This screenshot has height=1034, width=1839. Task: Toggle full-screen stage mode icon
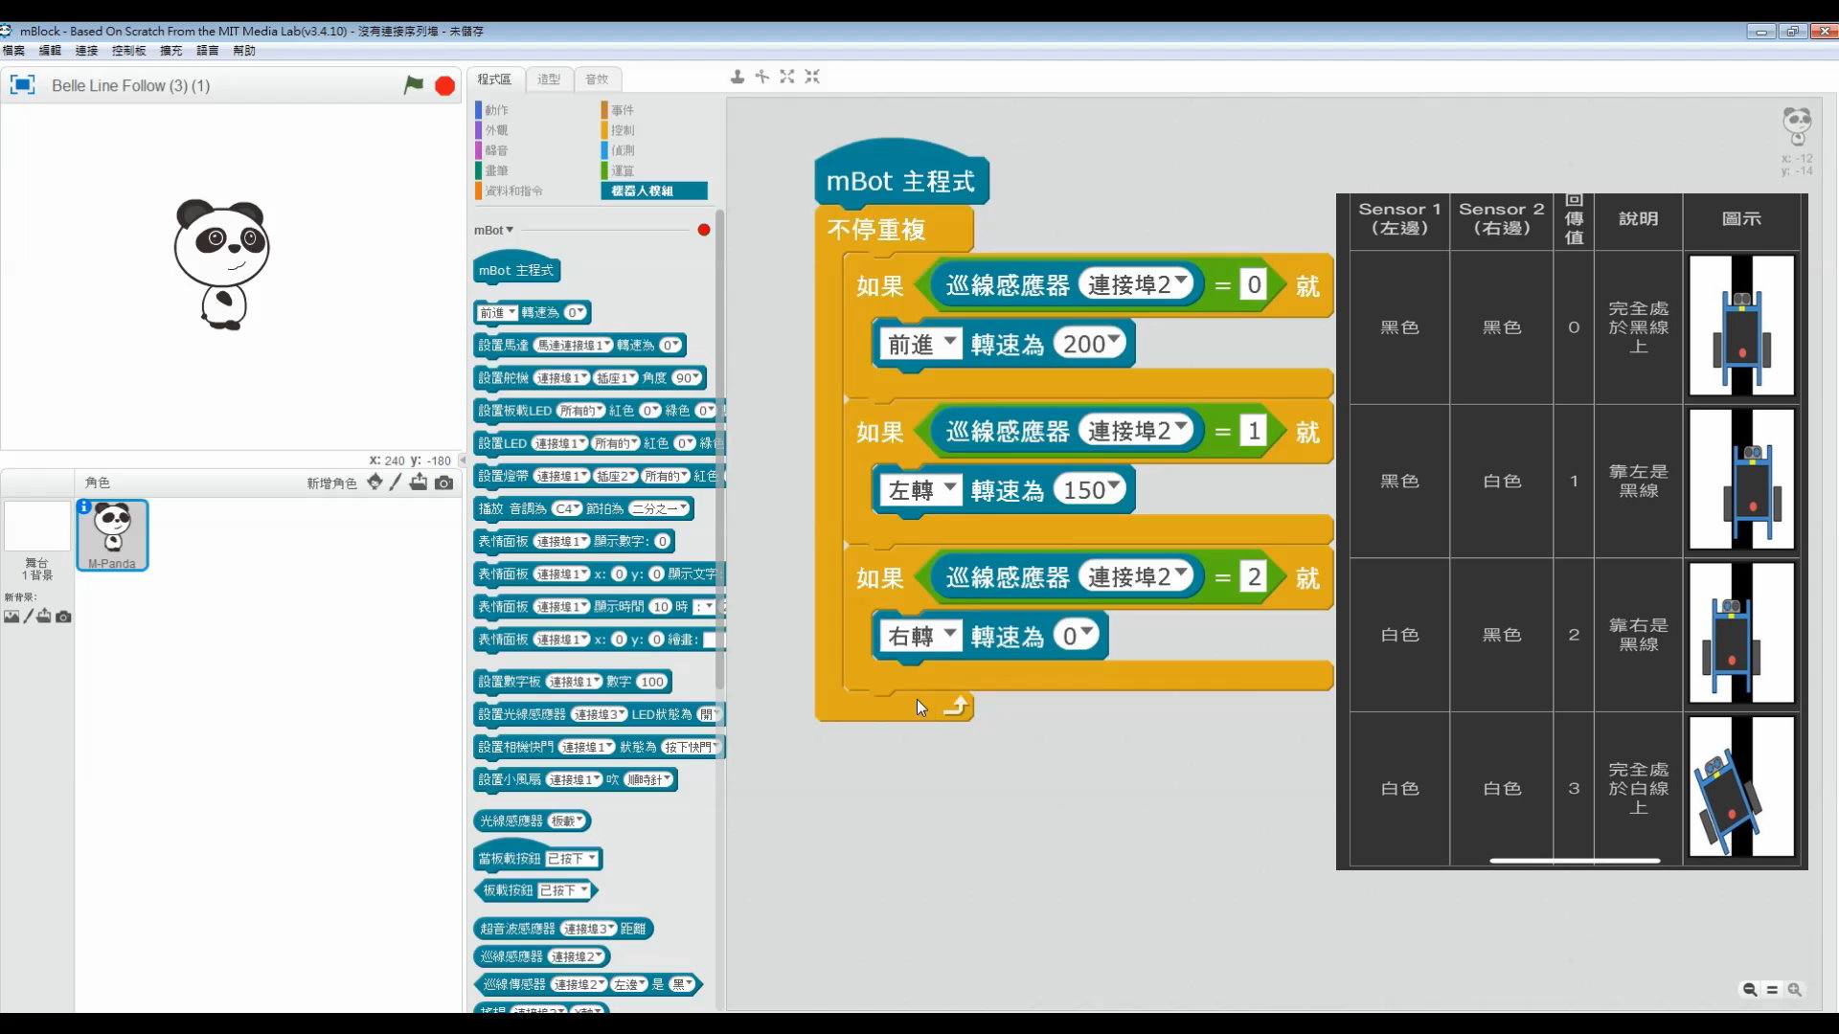(22, 85)
